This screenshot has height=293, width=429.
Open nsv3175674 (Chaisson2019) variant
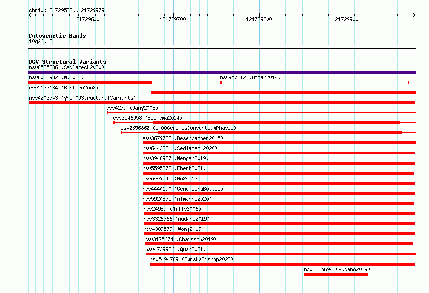[x=180, y=239]
